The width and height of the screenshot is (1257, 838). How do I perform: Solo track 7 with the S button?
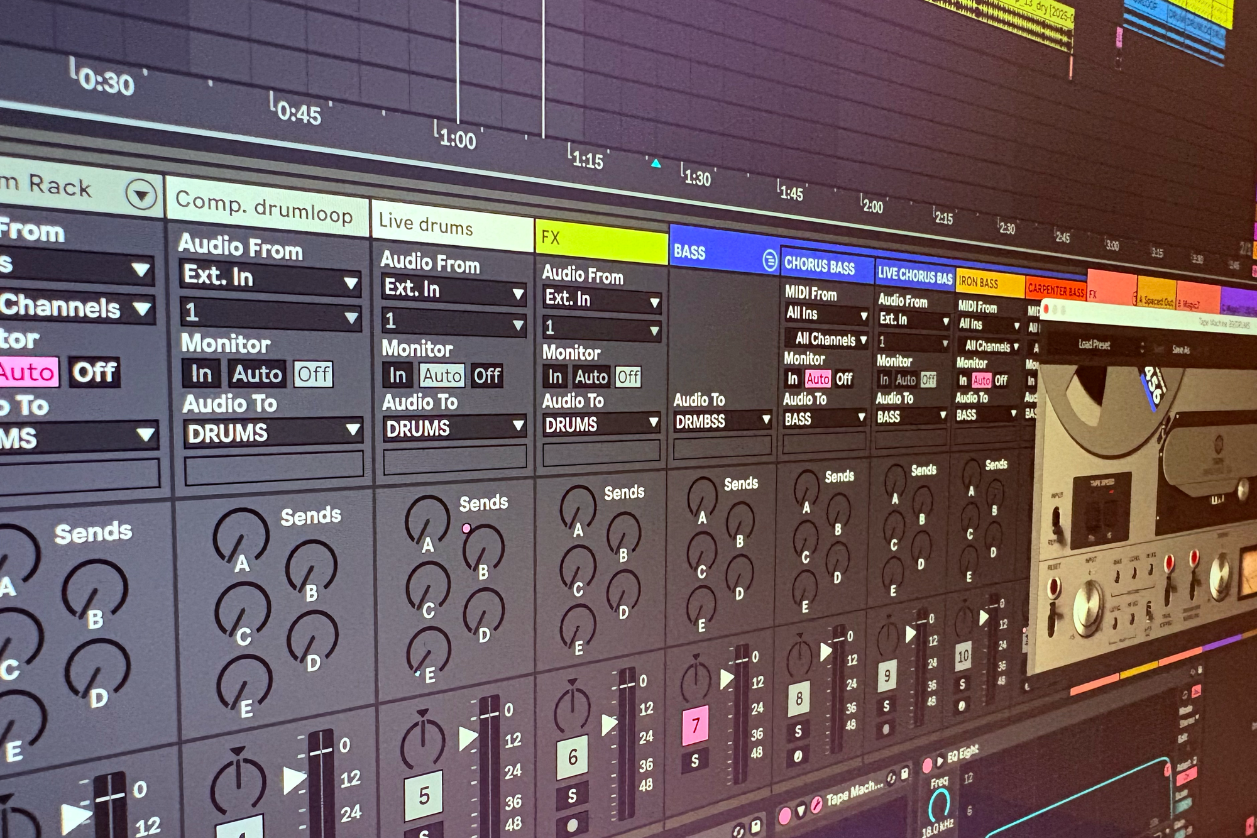pyautogui.click(x=694, y=761)
